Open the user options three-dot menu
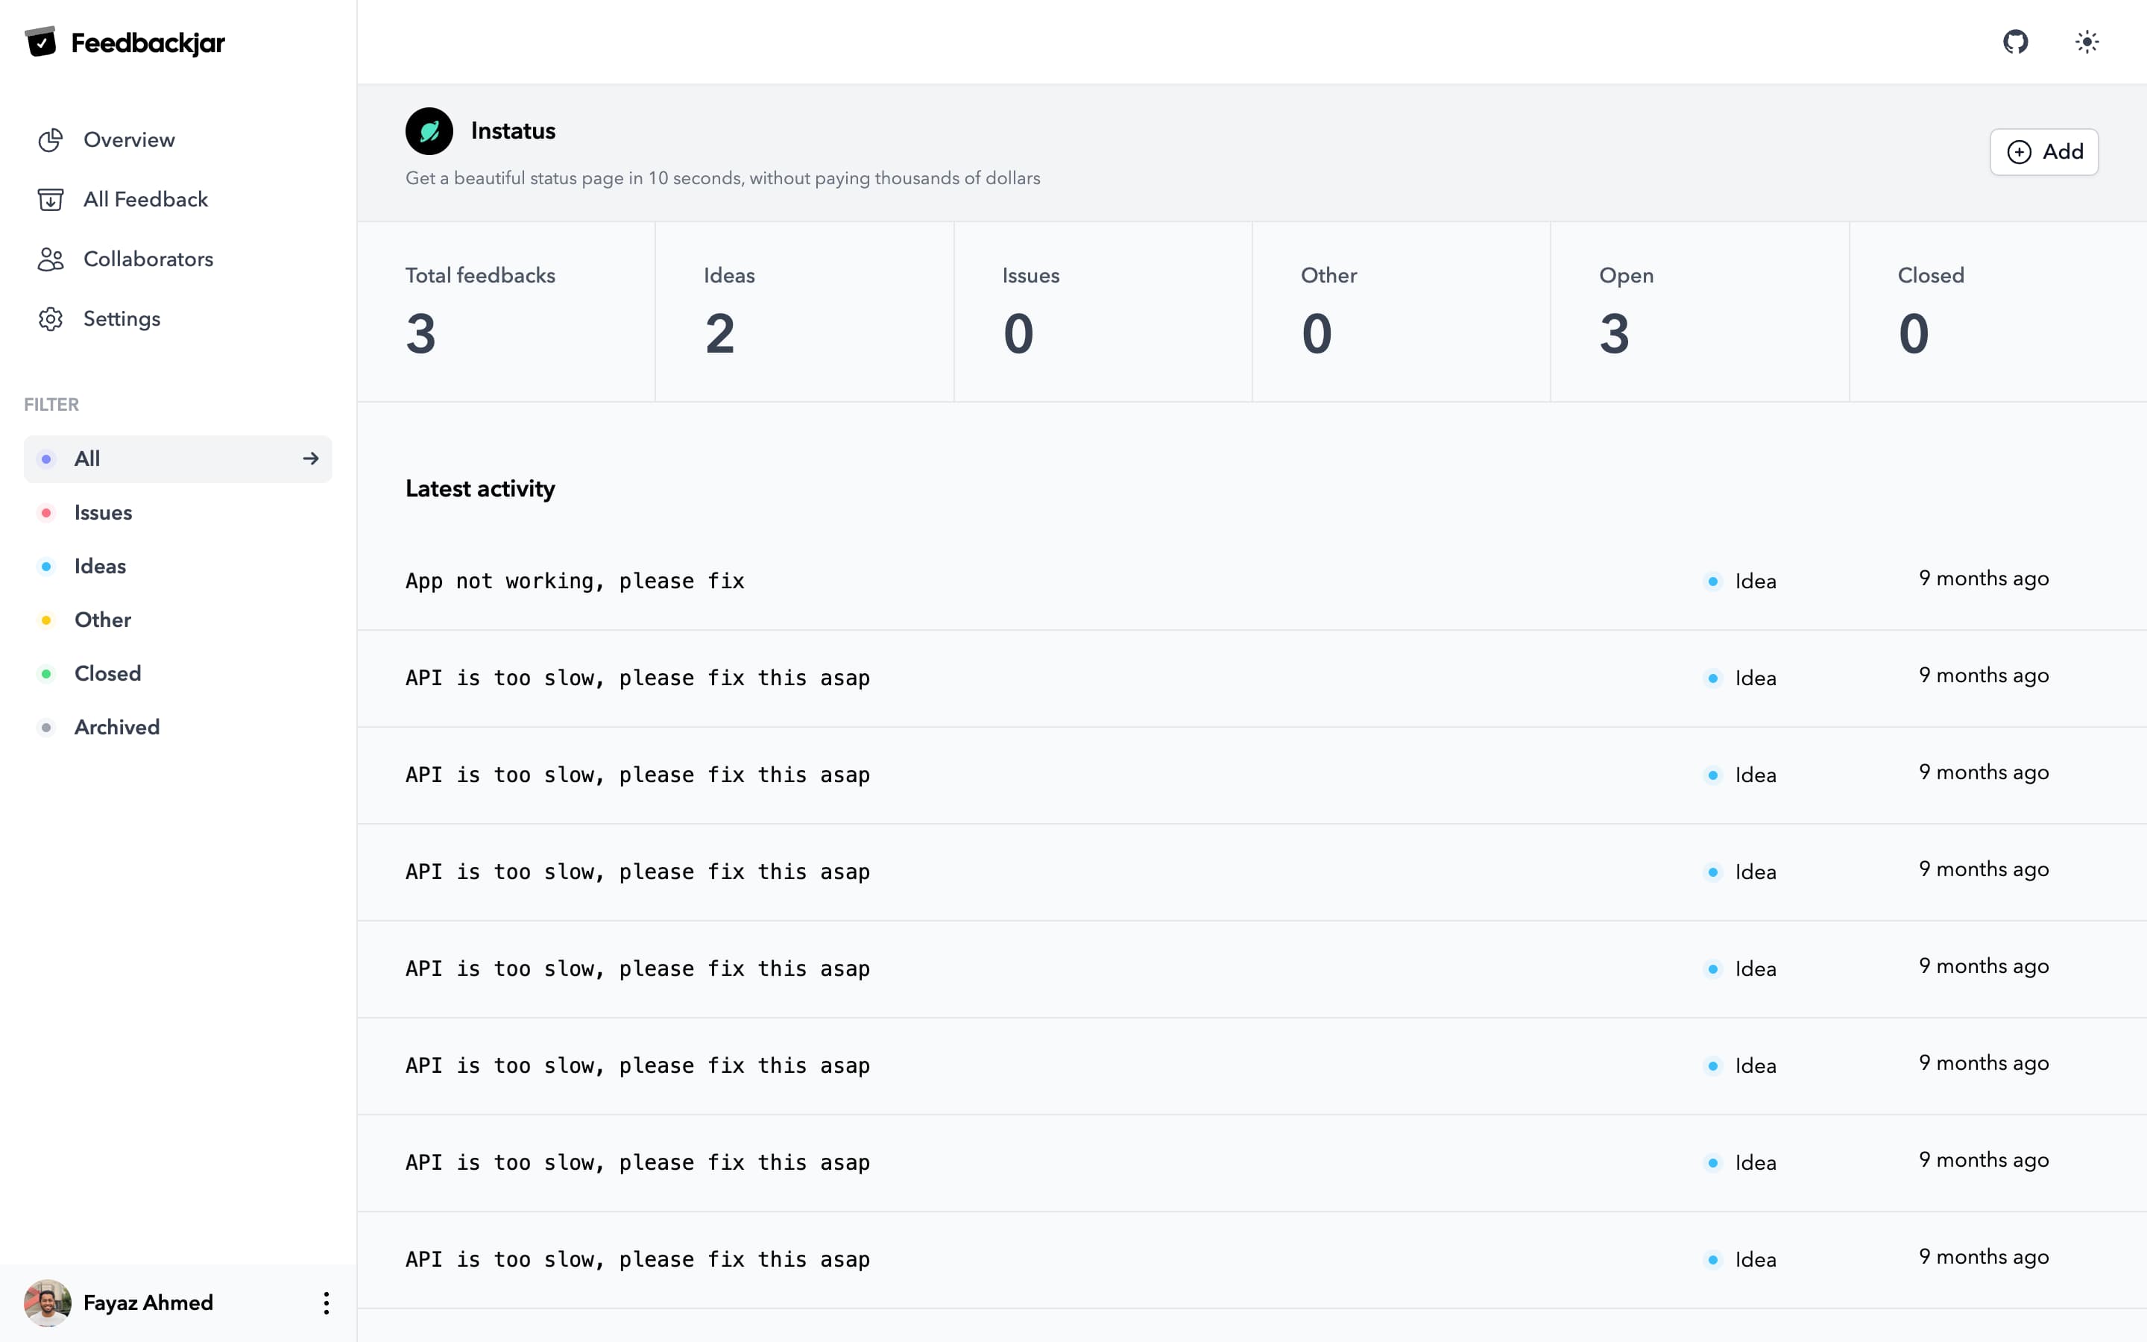 326,1302
